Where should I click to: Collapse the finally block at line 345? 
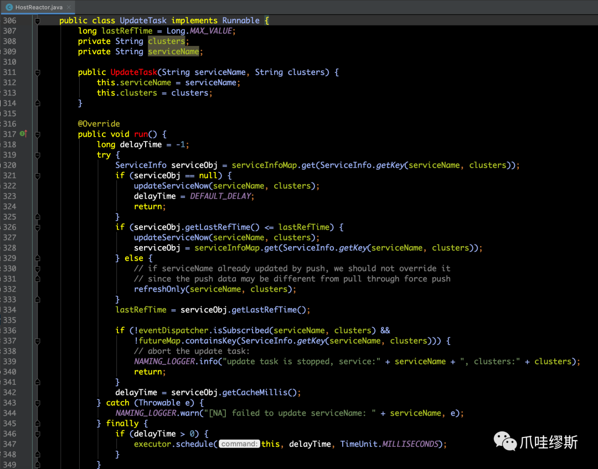pos(38,424)
